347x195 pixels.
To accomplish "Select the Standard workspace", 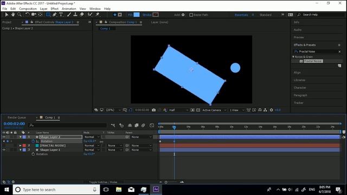I will point(265,15).
